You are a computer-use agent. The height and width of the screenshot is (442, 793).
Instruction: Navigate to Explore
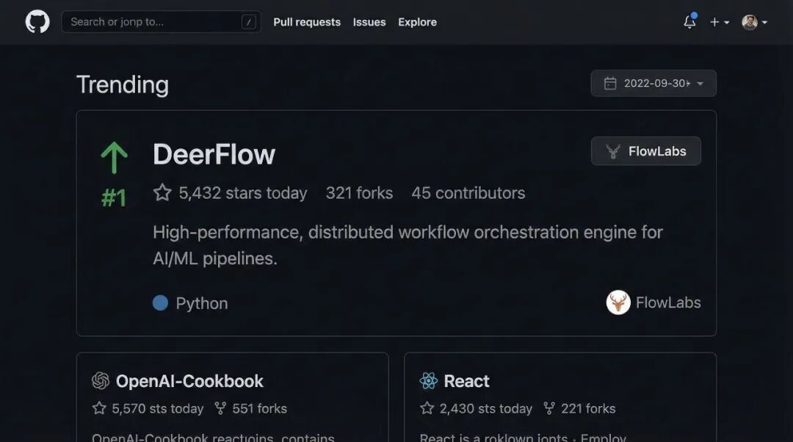[417, 22]
